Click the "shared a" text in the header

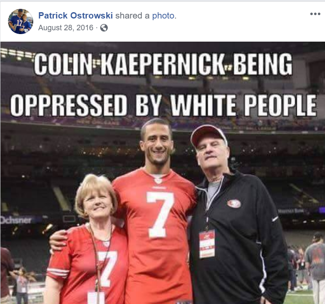coord(132,16)
